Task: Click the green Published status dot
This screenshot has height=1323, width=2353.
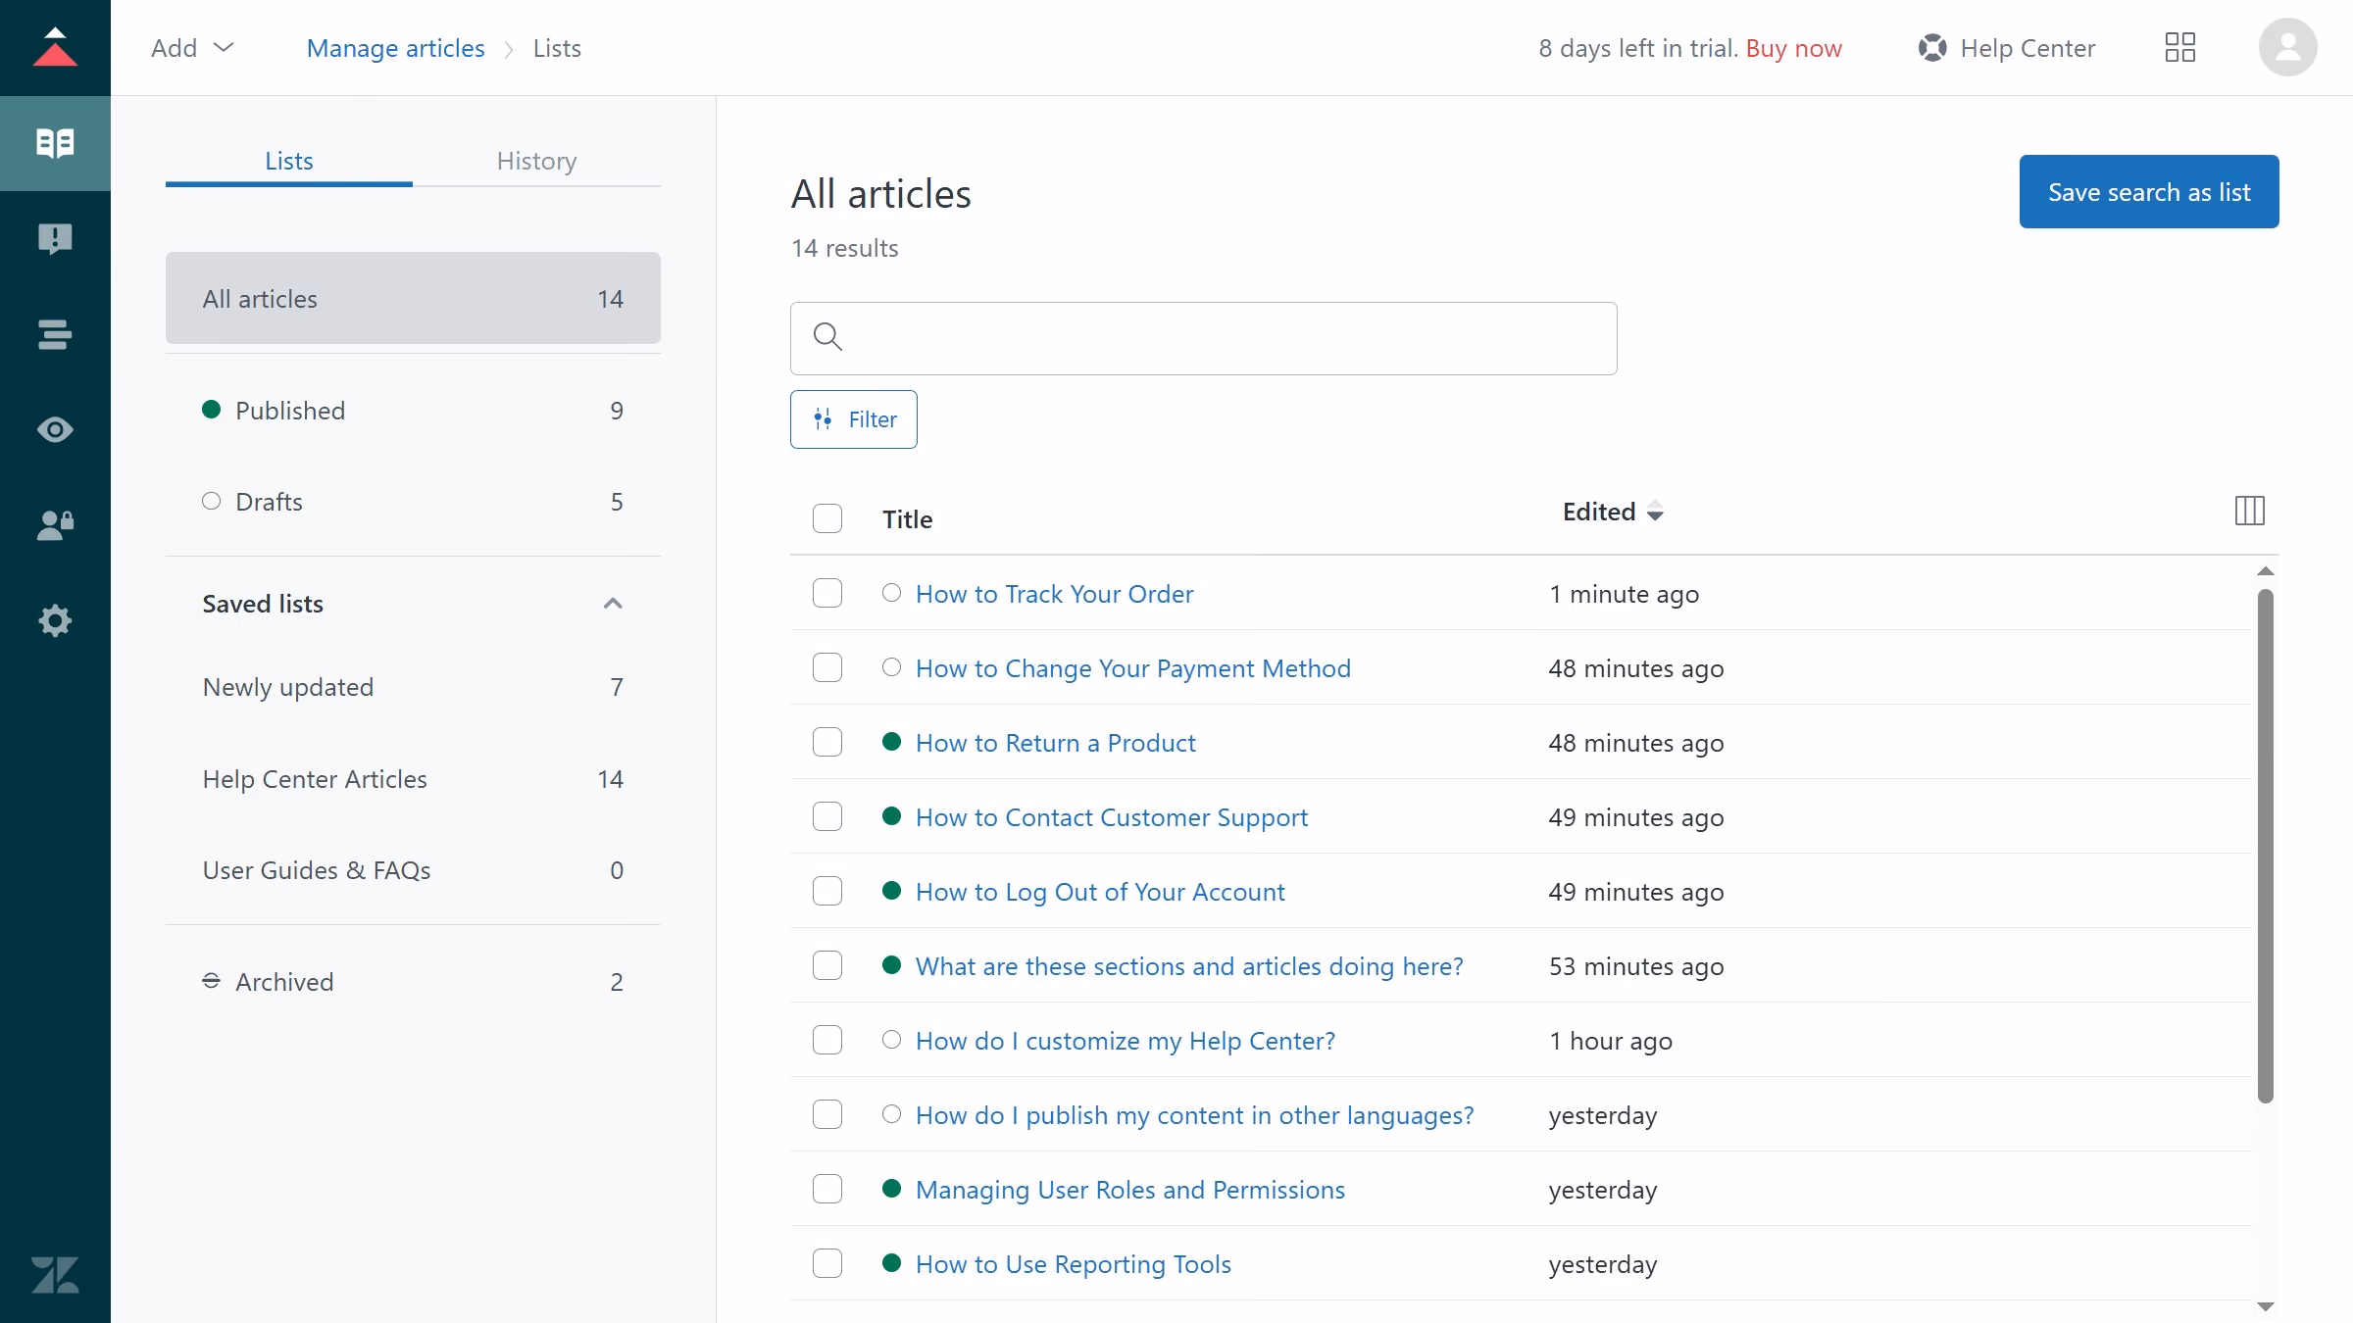Action: point(211,410)
